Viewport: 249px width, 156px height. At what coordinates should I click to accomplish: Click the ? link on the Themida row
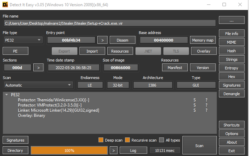click(206, 100)
